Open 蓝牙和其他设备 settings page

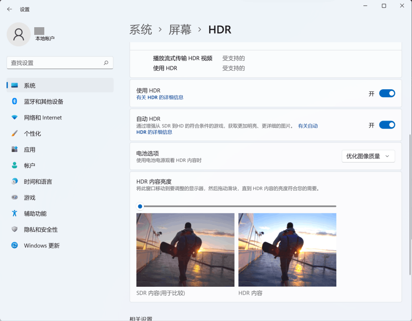point(60,101)
